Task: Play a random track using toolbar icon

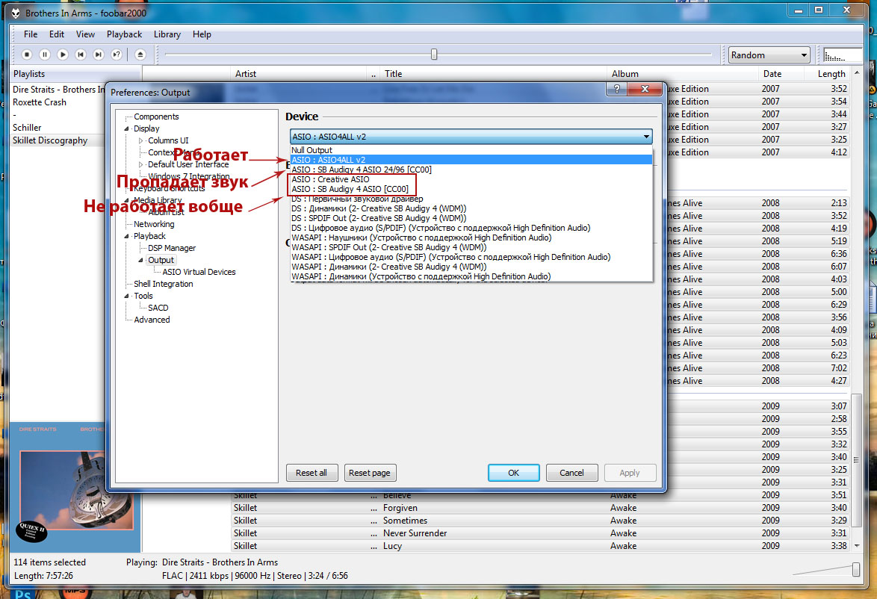Action: pos(117,55)
